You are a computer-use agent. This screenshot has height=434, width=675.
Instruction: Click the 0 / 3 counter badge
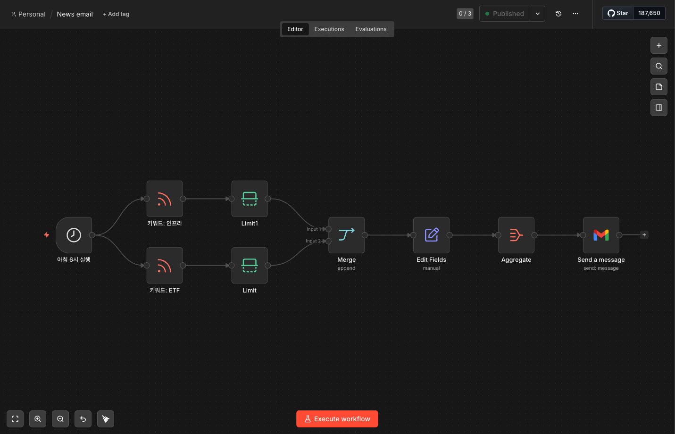pos(465,14)
